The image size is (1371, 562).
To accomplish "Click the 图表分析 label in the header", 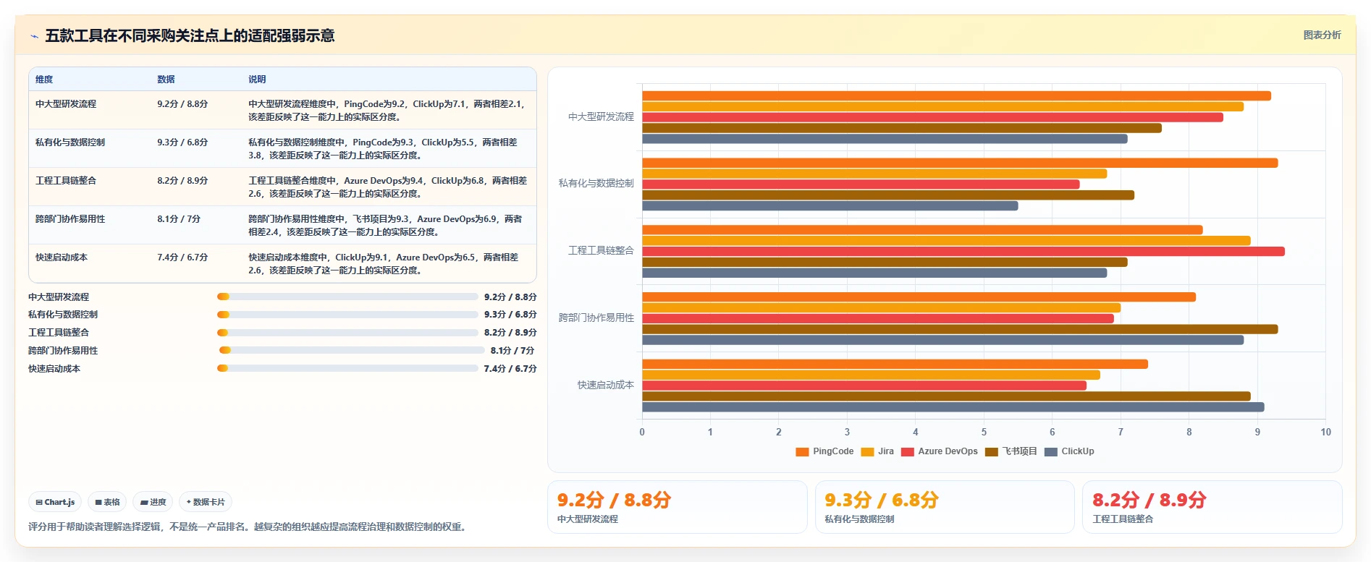I will 1322,35.
